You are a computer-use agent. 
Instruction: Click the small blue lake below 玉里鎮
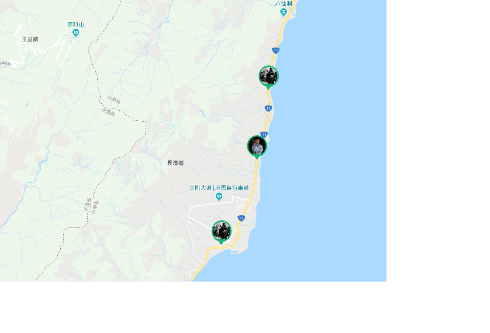point(27,105)
